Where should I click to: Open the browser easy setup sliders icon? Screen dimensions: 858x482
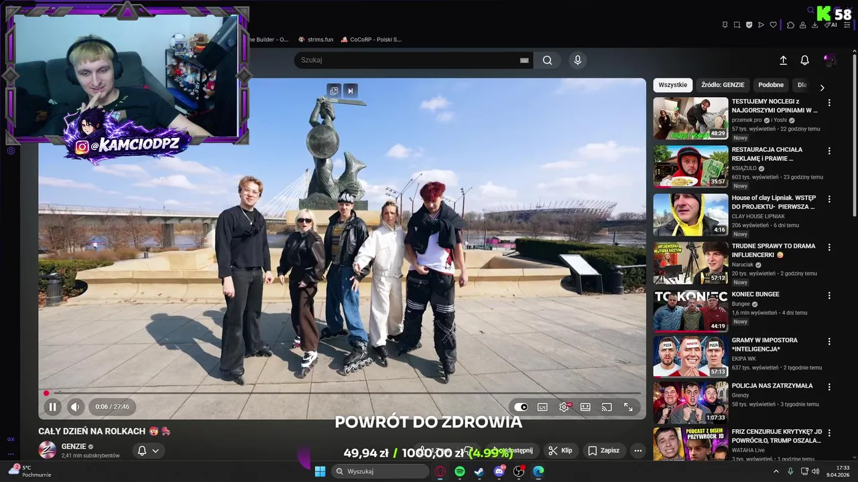coord(847,25)
